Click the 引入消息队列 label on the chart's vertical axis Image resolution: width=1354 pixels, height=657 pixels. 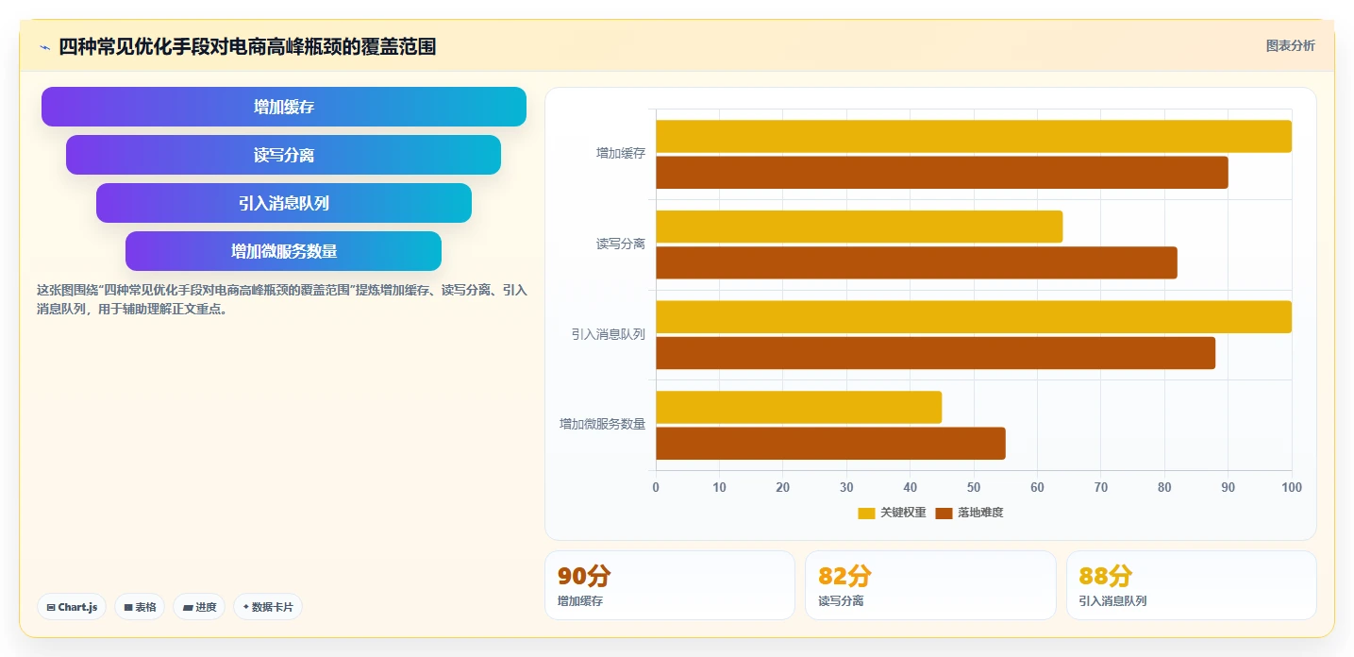pyautogui.click(x=609, y=334)
